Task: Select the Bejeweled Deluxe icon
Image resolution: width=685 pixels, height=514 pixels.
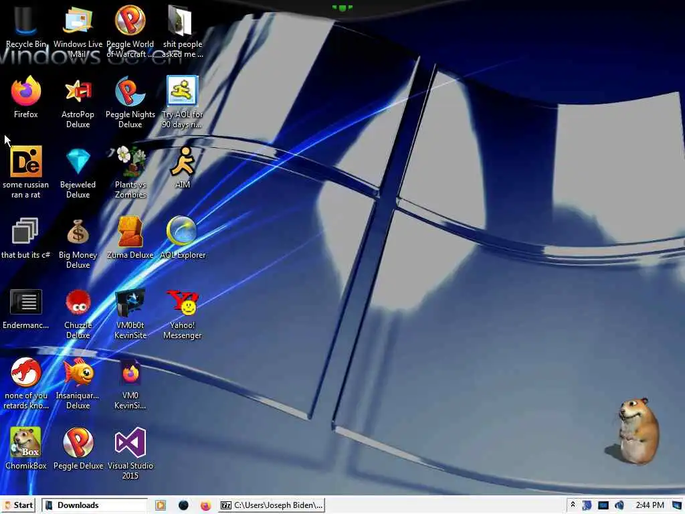Action: tap(78, 172)
